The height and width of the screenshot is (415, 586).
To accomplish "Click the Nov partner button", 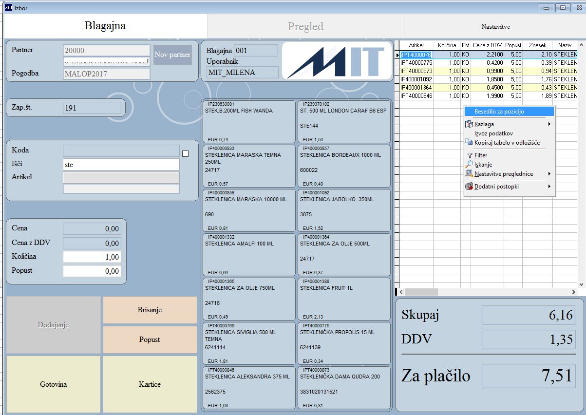I will (x=172, y=55).
